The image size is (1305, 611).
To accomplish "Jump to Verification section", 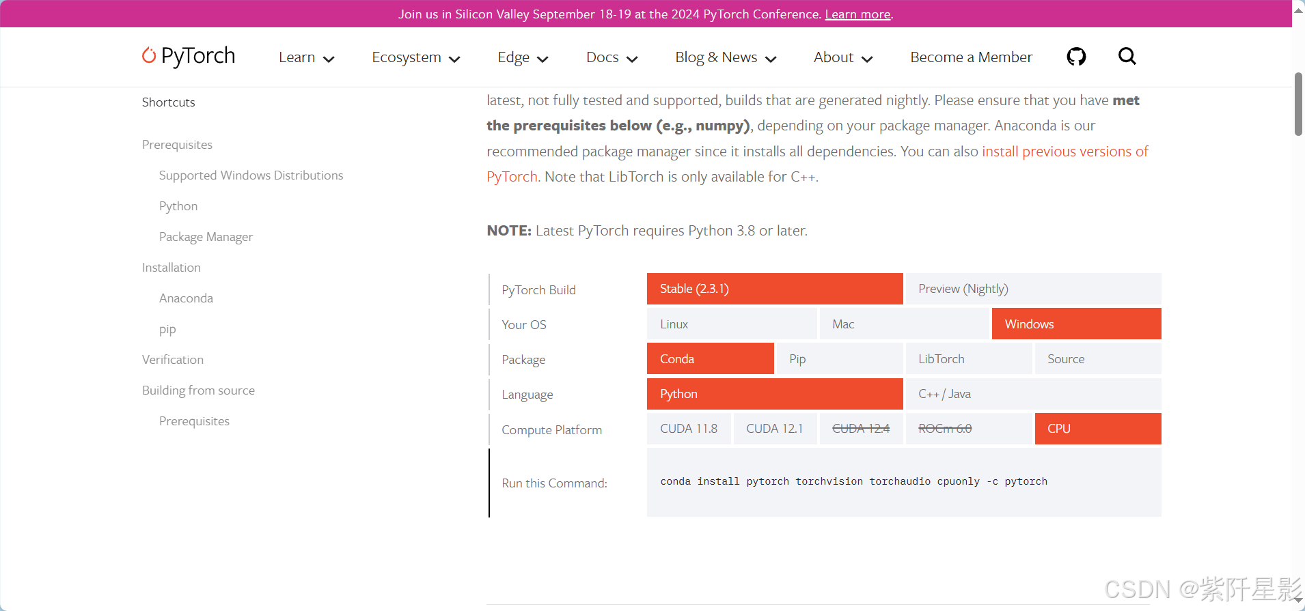I will coord(173,360).
